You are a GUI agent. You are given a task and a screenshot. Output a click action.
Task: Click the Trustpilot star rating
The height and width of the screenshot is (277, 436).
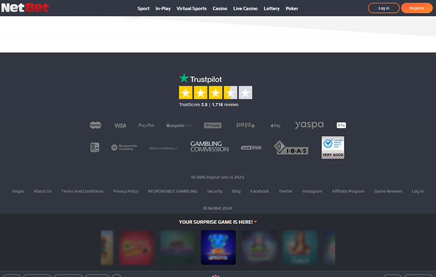pos(216,93)
